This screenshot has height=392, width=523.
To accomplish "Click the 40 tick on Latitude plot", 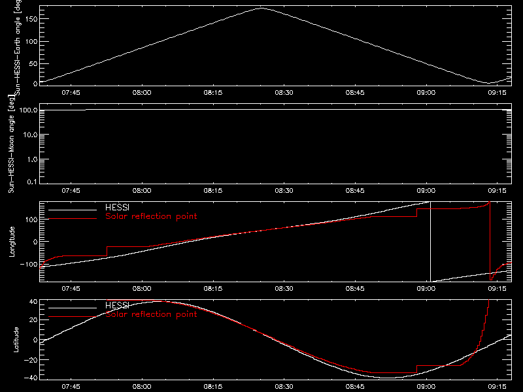I will point(33,302).
